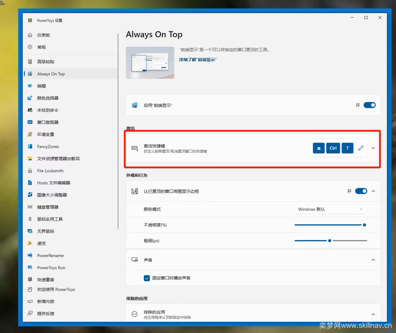Click the 文件资源管理器加载项 folder icon
Screen dimensions: 396x333
[x=30, y=159]
